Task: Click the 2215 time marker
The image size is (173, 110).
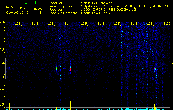Action: pos(84,24)
